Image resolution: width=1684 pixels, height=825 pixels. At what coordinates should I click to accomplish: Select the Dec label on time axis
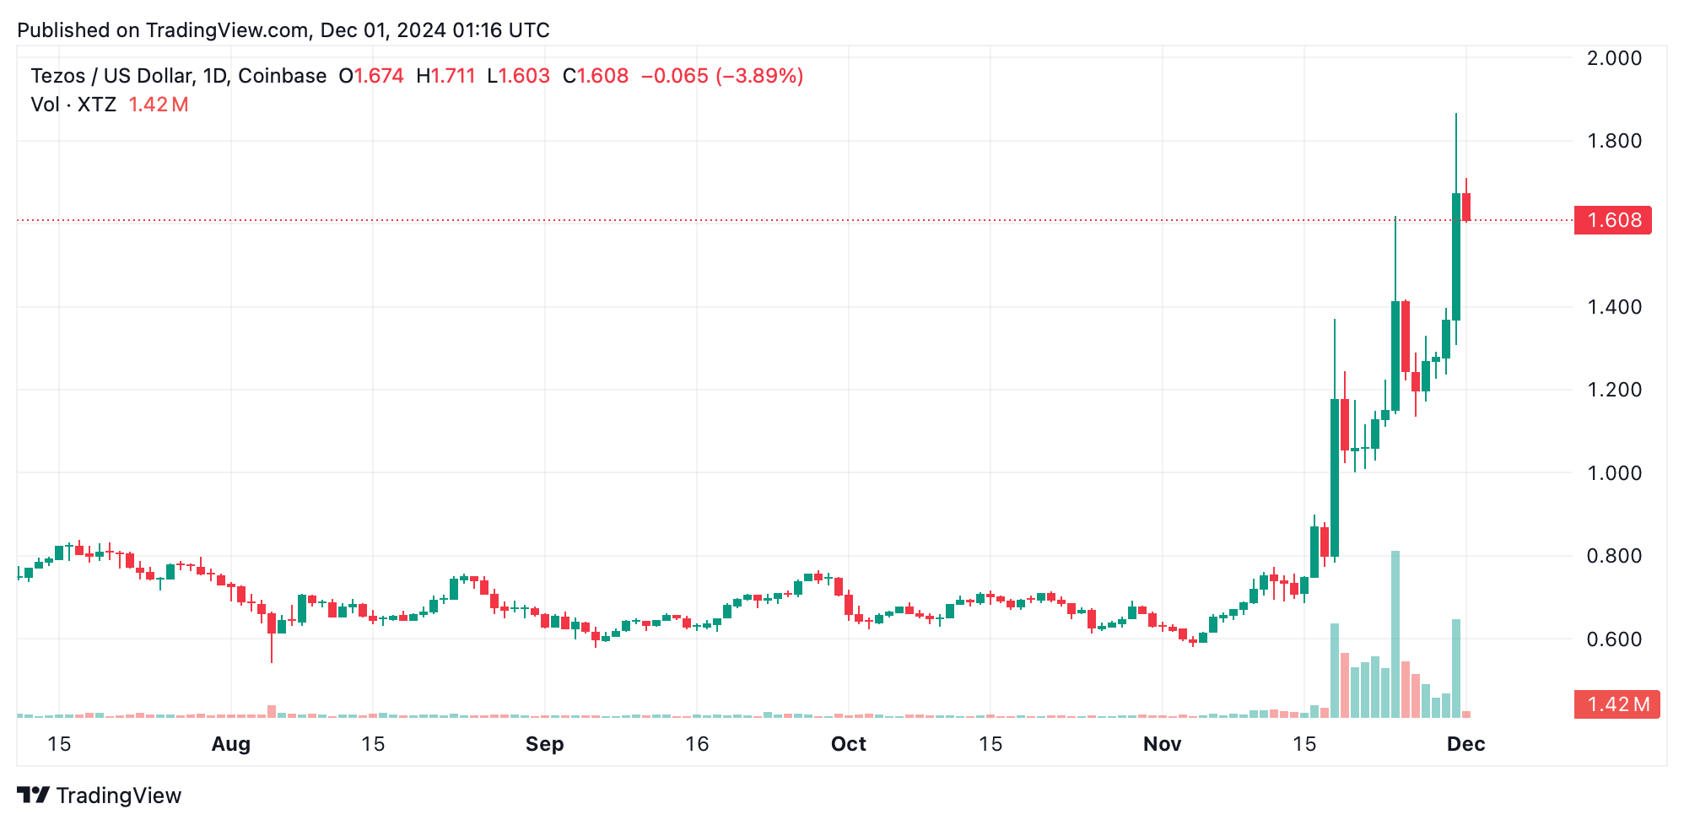(1465, 744)
